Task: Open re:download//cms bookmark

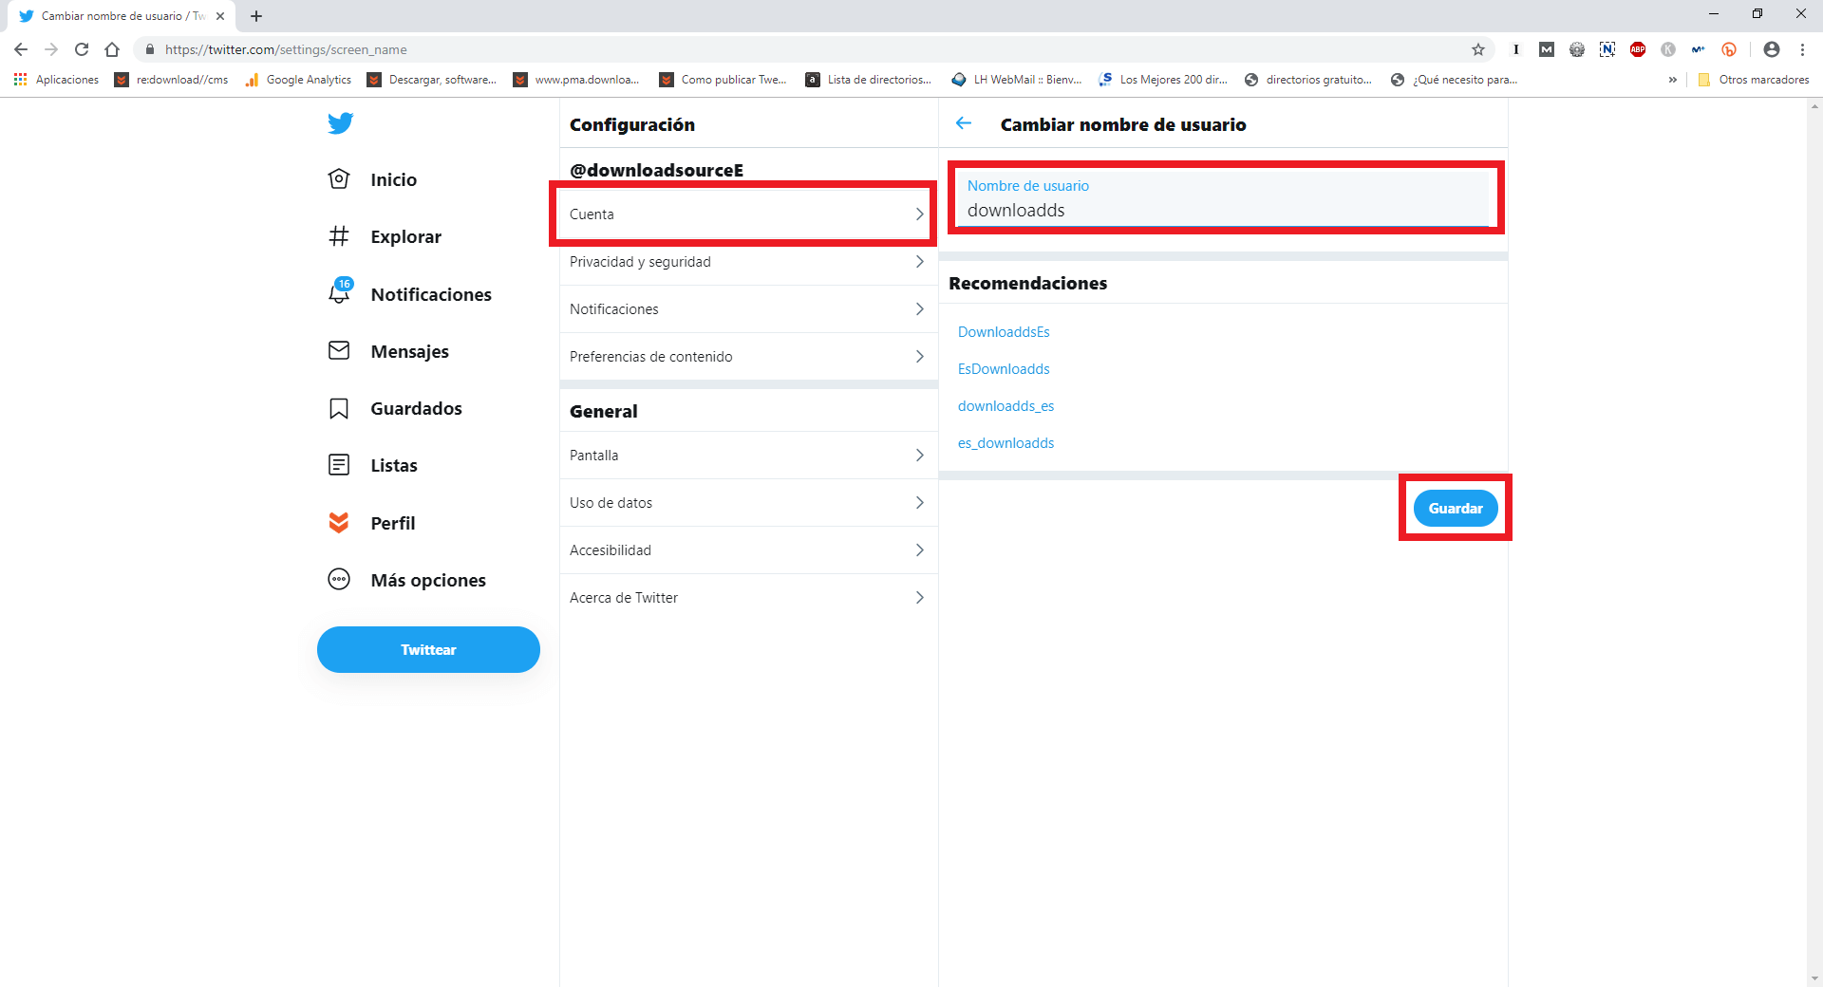Action: 172,80
